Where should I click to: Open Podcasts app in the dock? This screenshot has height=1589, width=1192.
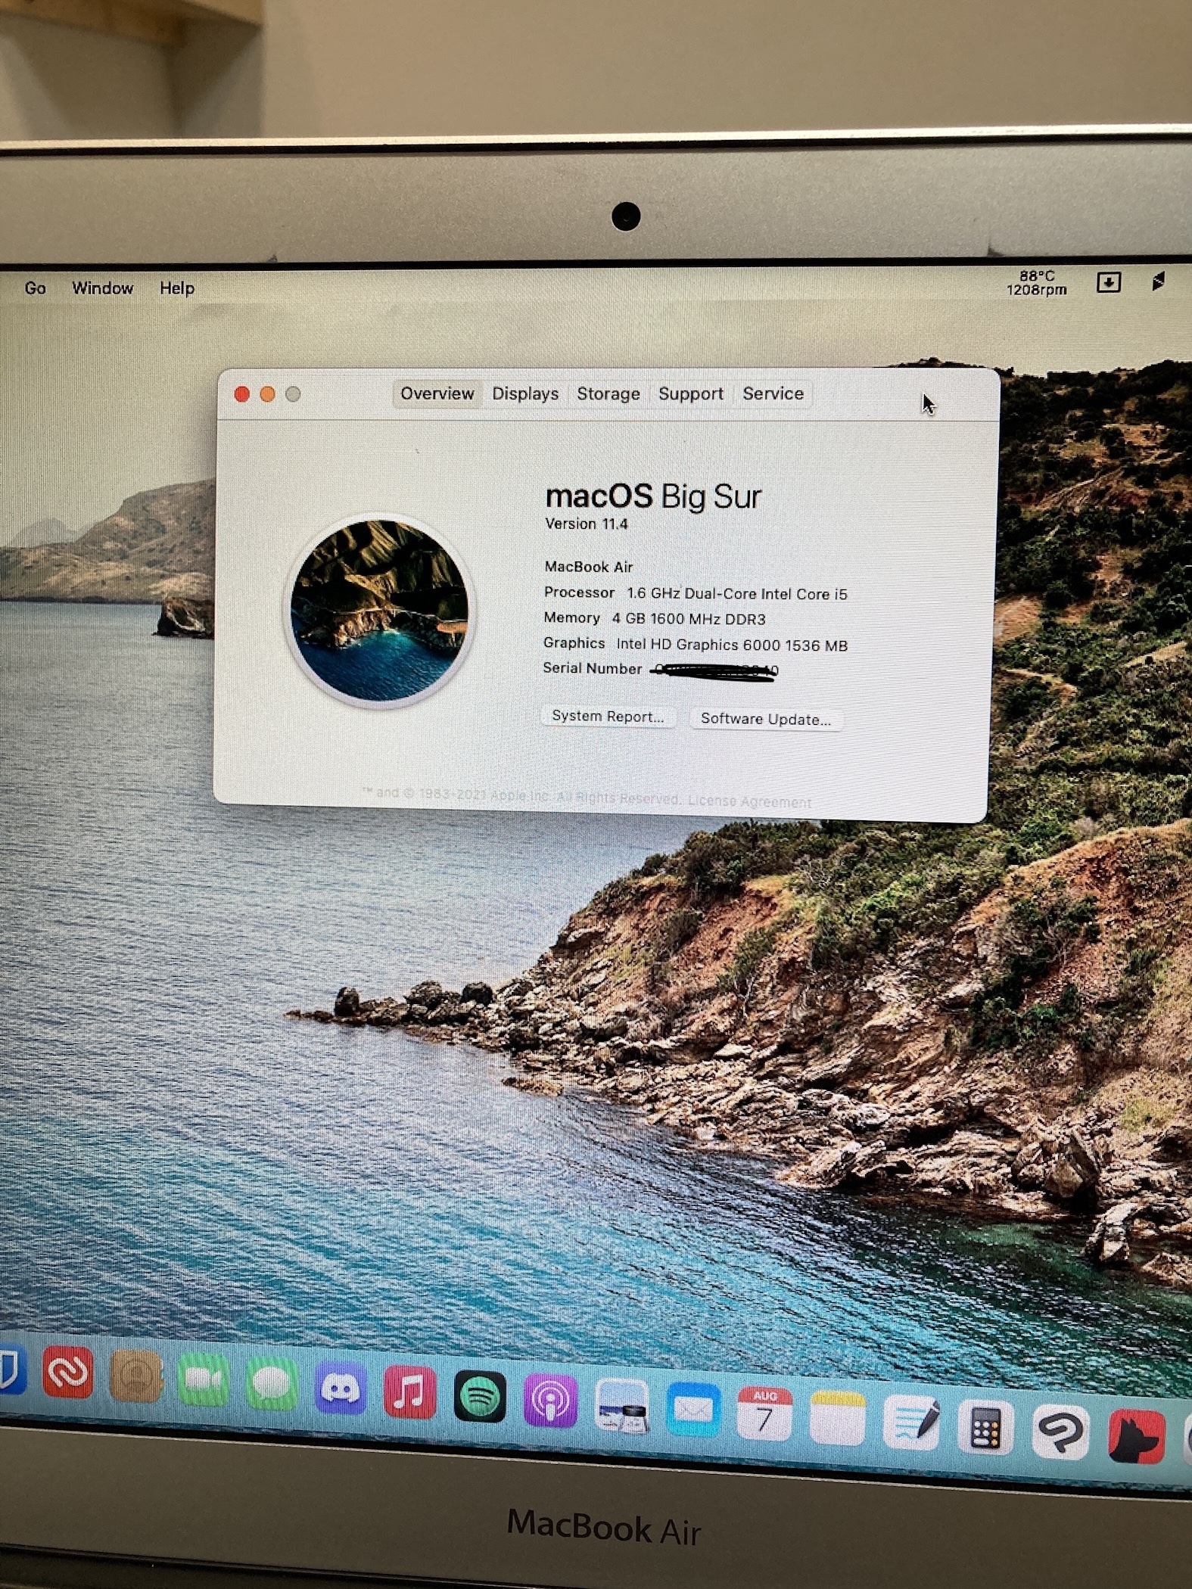pyautogui.click(x=550, y=1401)
